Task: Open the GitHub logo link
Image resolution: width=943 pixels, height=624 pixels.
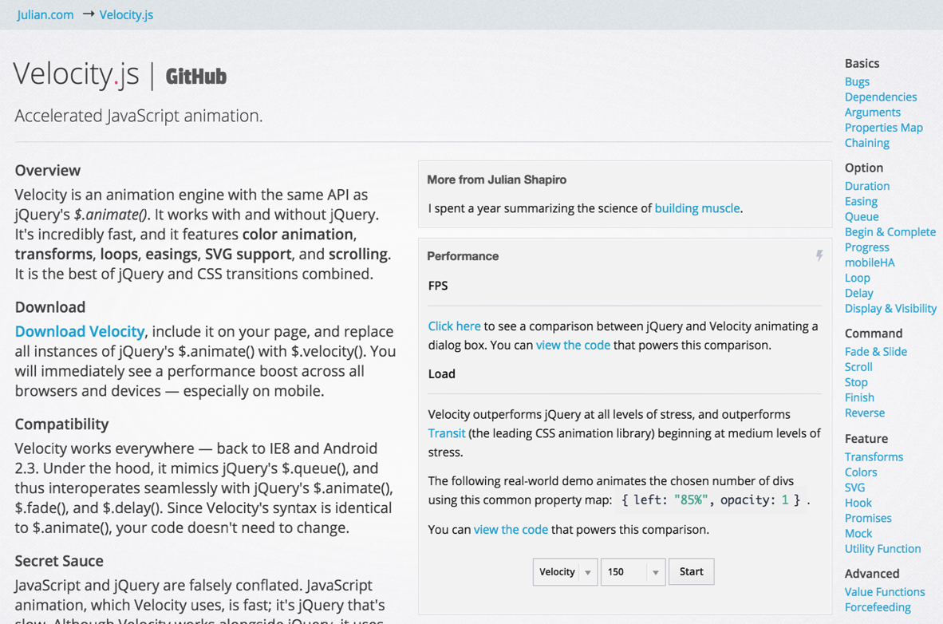Action: click(x=196, y=77)
